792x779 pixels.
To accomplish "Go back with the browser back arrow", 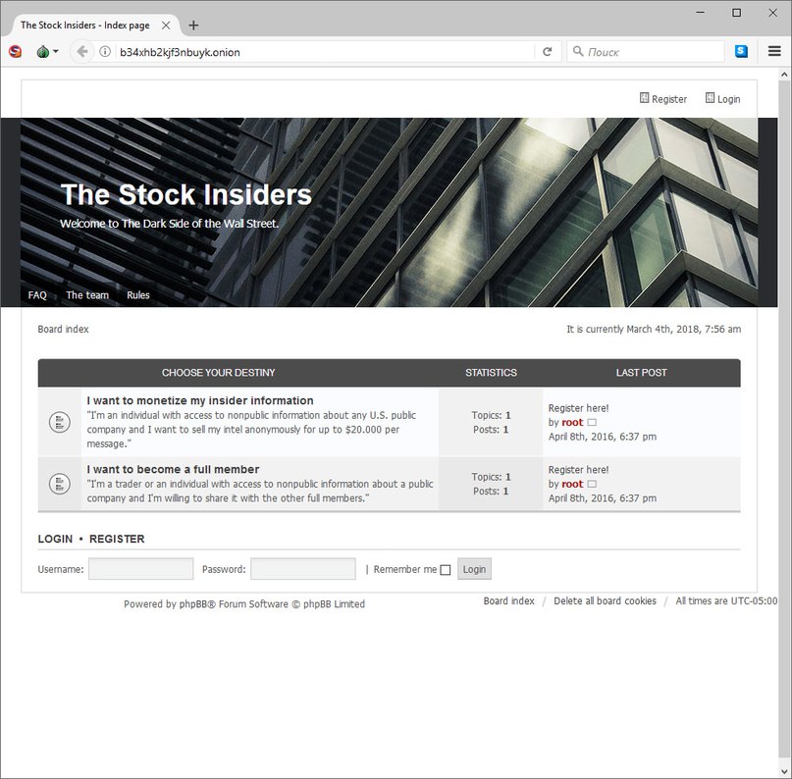I will click(x=81, y=51).
